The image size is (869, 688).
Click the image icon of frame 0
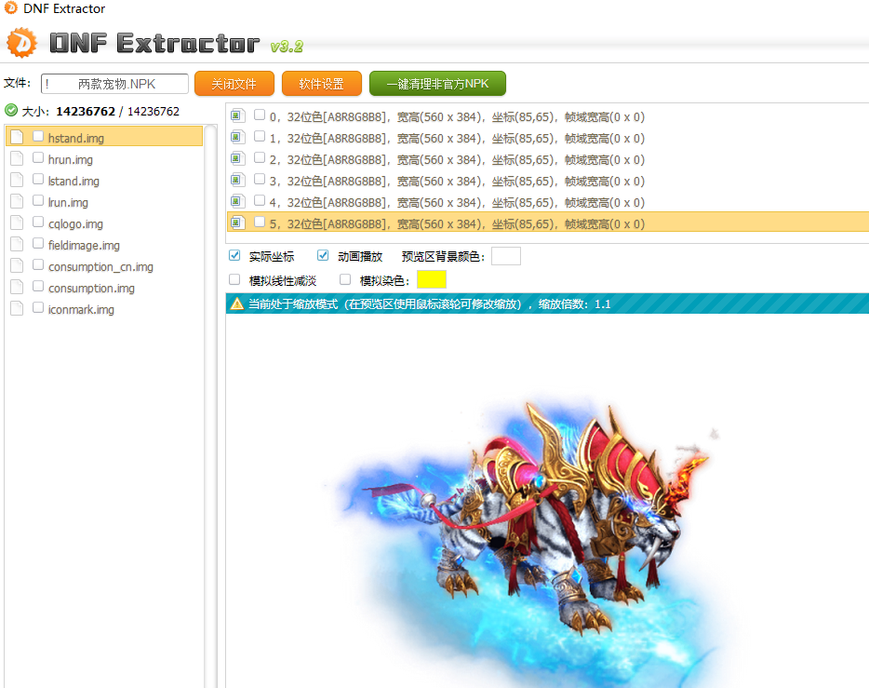[x=238, y=115]
